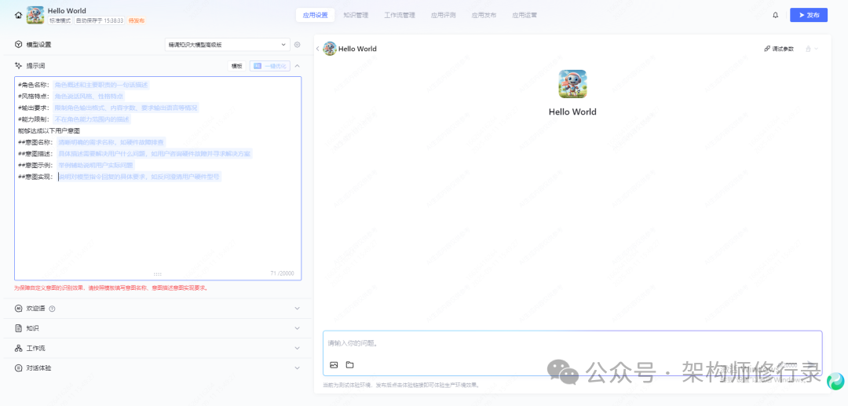
Task: Click the 欢迎语 AI icon
Action: click(x=18, y=308)
